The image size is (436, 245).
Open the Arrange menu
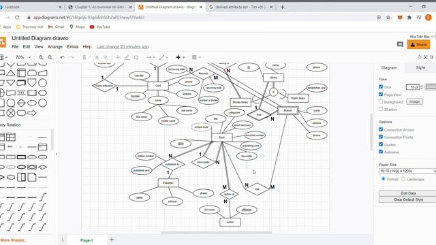[55, 47]
